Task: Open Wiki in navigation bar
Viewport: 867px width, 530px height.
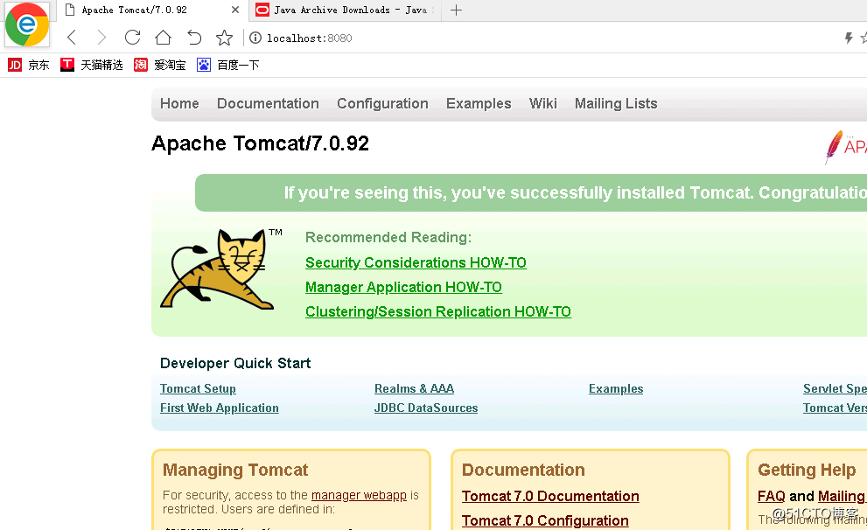Action: [x=543, y=104]
